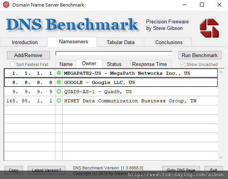Screen dimensions: 228x179
Task: Switch to the Status sub-tab
Action: tap(114, 64)
